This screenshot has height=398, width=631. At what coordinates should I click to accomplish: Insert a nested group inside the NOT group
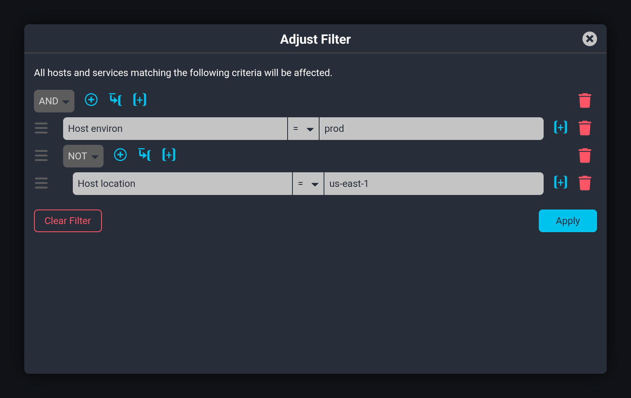tap(144, 155)
